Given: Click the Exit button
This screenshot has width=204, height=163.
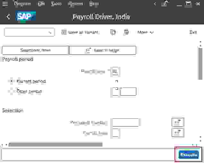Looking at the screenshot, I should tap(193, 32).
